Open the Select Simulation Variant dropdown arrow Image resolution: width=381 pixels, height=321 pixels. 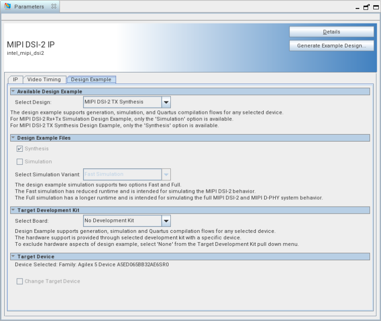pos(166,174)
